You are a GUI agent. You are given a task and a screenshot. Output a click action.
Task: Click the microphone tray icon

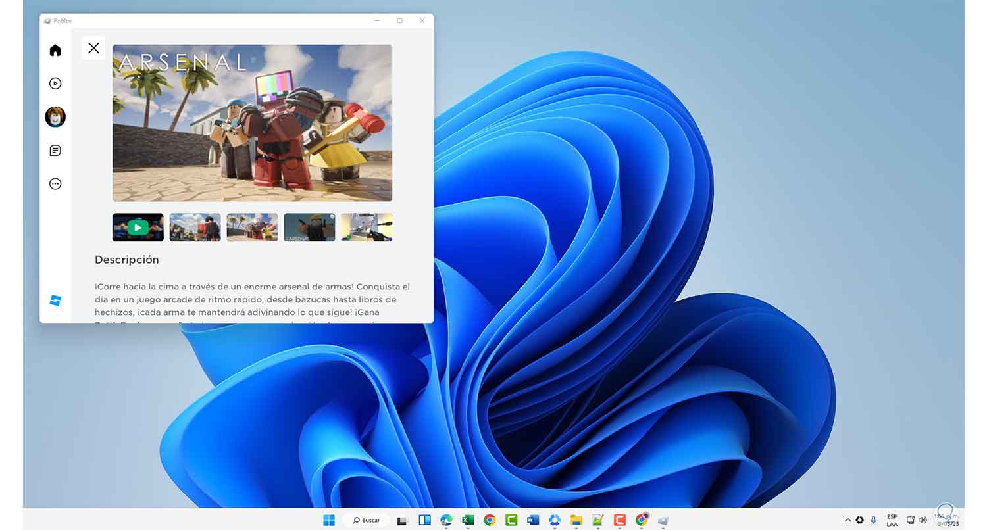[x=873, y=520]
